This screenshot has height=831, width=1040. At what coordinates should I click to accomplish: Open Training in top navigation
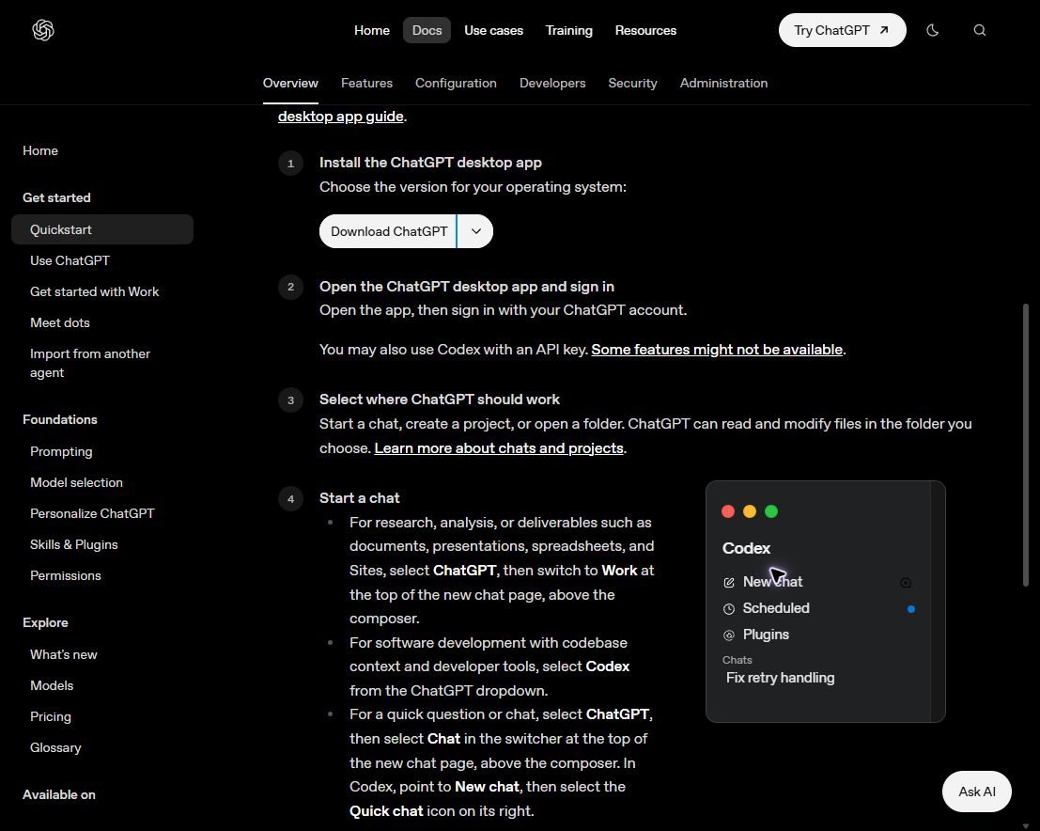pyautogui.click(x=569, y=30)
